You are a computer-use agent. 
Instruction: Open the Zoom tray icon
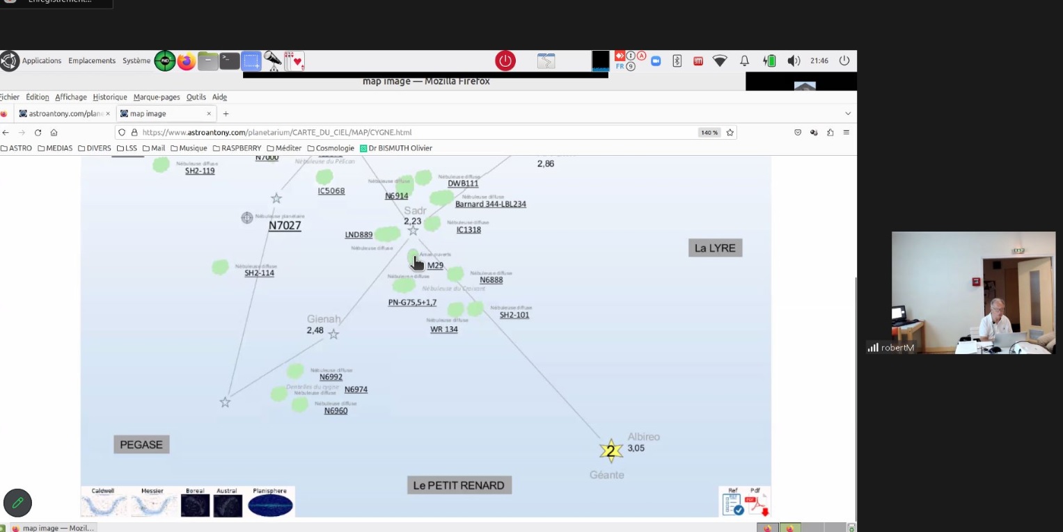click(x=655, y=61)
